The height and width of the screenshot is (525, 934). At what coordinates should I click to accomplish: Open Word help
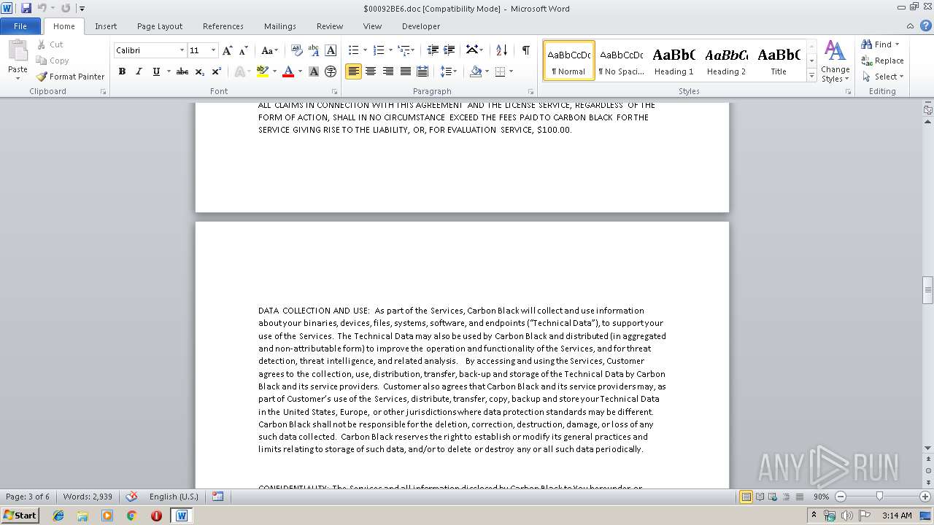pyautogui.click(x=925, y=26)
